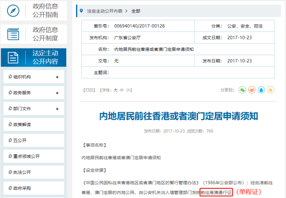Open the 五公开 sidebar item
This screenshot has width=286, height=198.
pos(33,140)
